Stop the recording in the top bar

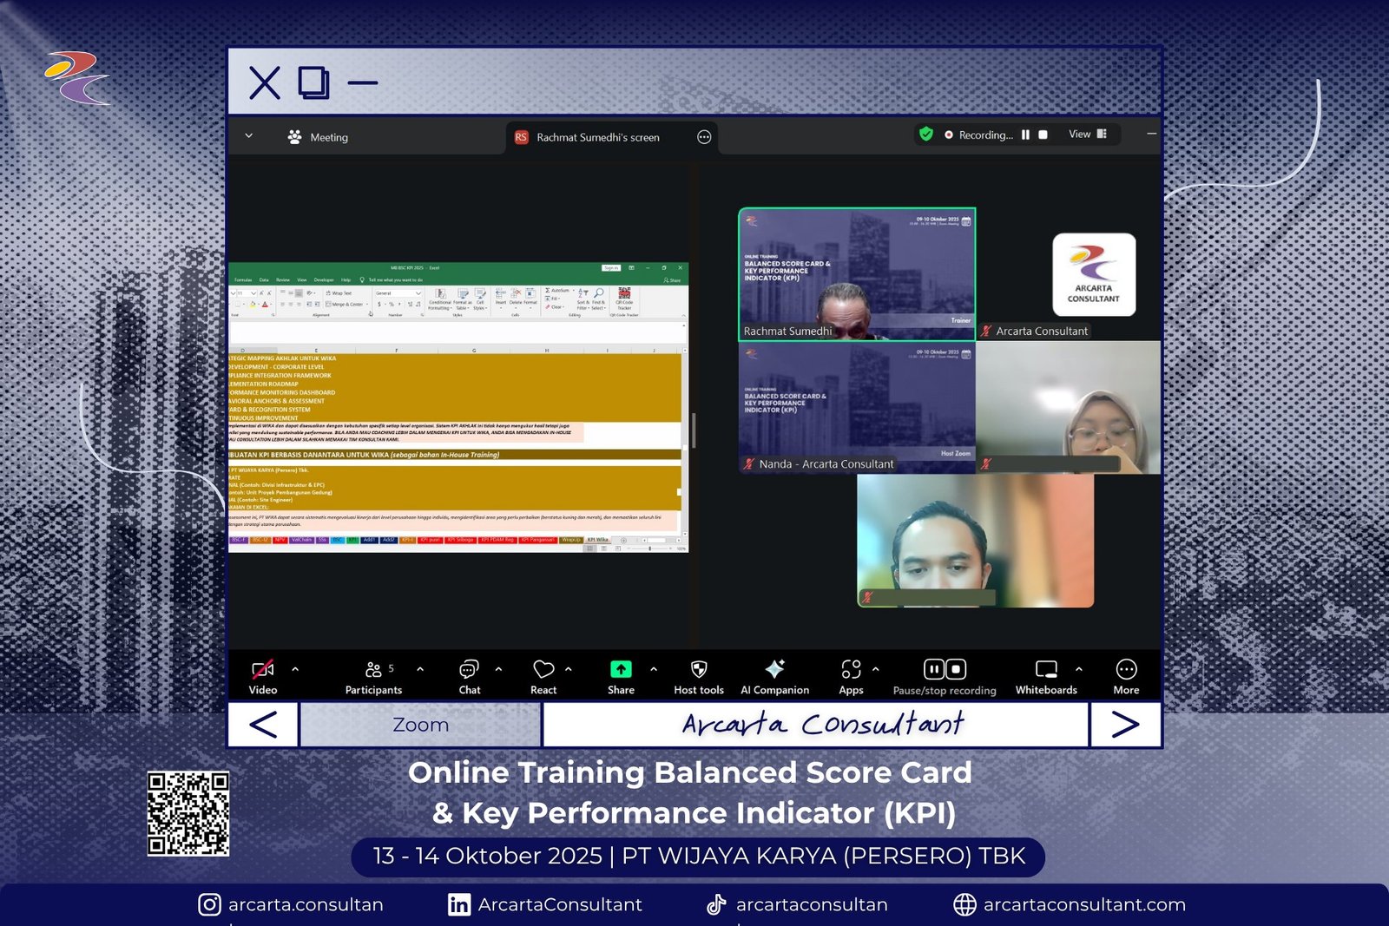click(x=1043, y=135)
